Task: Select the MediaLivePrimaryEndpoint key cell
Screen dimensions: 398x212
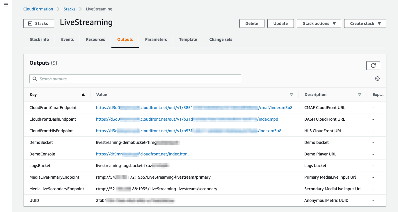Action: tap(54, 177)
